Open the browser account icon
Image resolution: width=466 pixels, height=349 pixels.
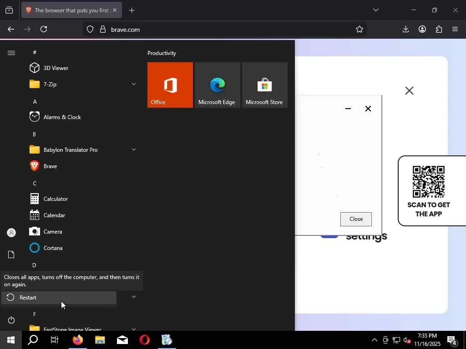[422, 29]
